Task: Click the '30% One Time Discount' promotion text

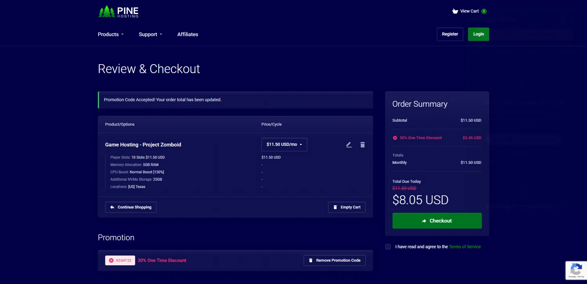Action: click(x=162, y=261)
